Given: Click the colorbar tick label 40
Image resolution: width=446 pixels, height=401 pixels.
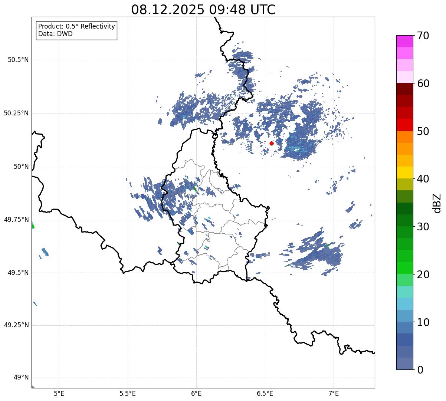Looking at the screenshot, I should tap(423, 179).
